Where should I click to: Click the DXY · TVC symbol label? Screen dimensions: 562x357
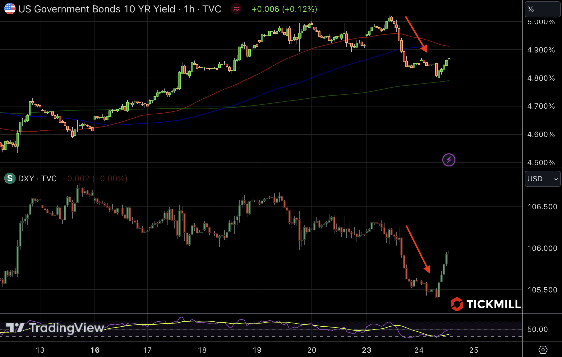pos(37,178)
